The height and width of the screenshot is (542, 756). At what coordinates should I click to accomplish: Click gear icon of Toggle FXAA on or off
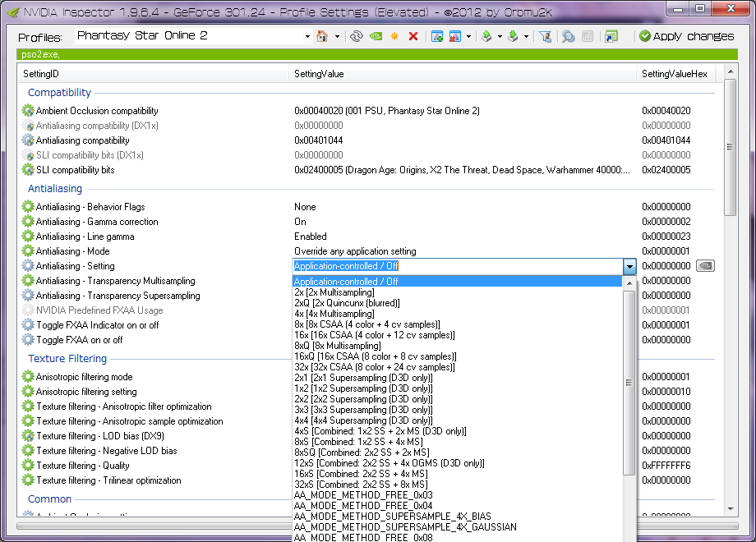point(28,340)
